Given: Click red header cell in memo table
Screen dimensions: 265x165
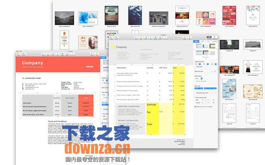Looking at the screenshot, I should pyautogui.click(x=86, y=98).
